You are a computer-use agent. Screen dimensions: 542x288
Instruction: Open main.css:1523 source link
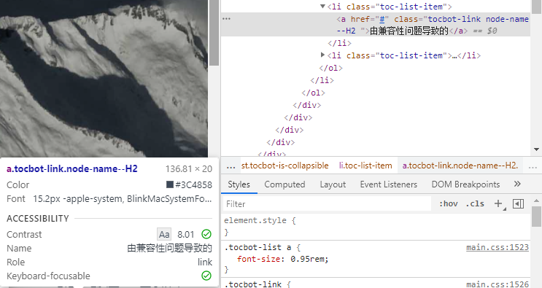coord(497,247)
